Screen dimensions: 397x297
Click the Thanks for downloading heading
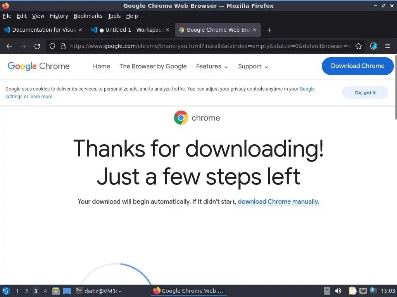coord(198,163)
